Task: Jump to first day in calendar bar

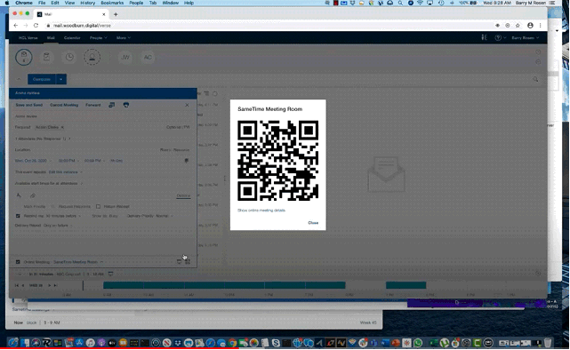Action: [x=16, y=285]
